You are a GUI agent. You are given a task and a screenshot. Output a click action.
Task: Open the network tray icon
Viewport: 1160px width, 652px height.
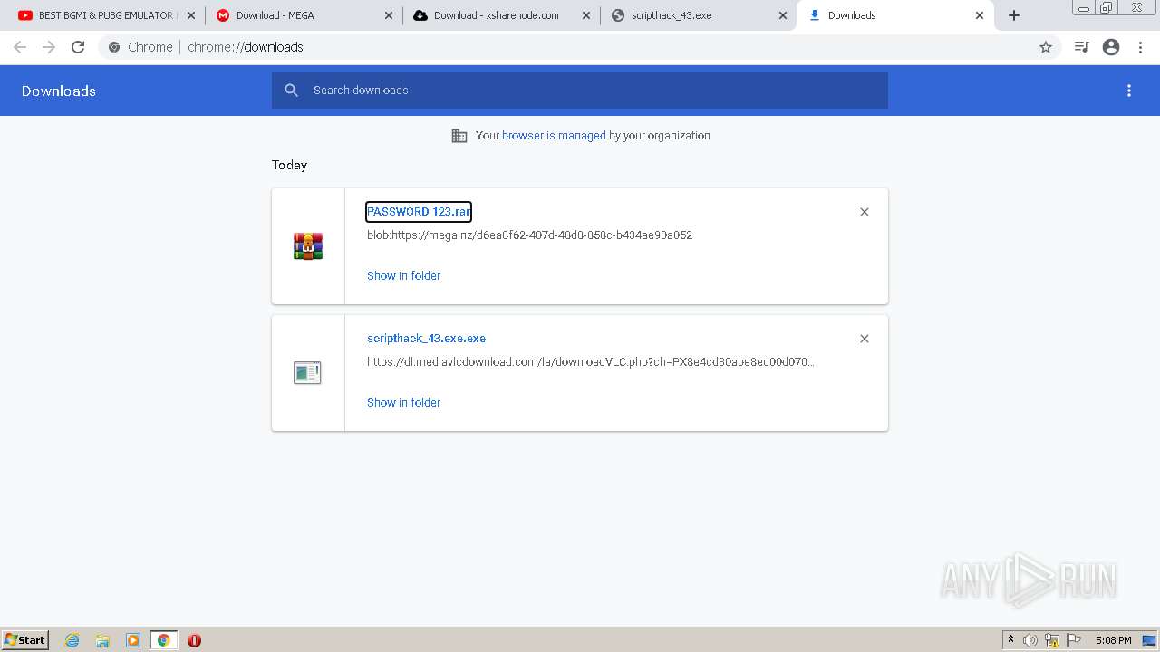pos(1052,640)
